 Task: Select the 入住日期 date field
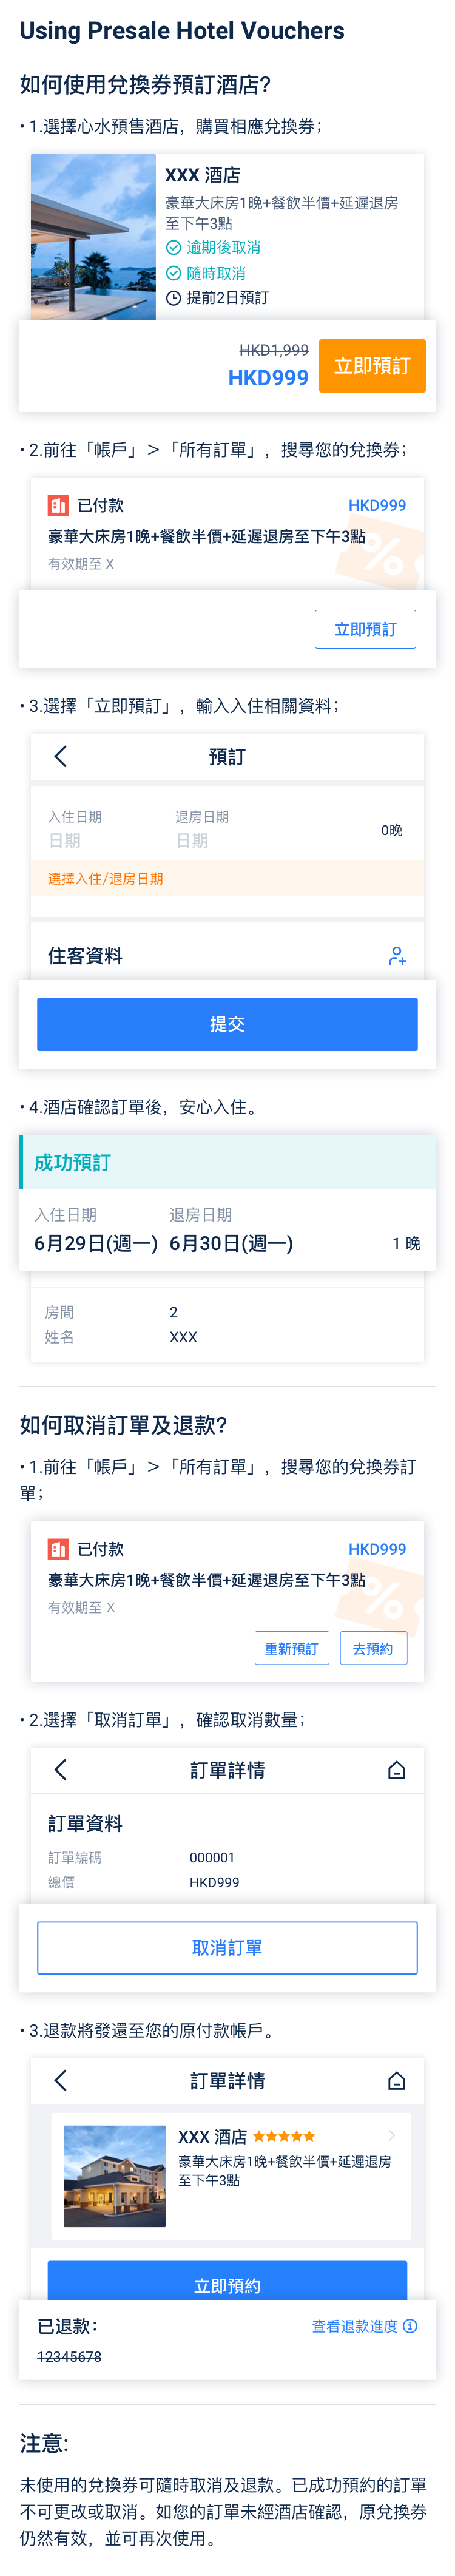click(x=75, y=830)
